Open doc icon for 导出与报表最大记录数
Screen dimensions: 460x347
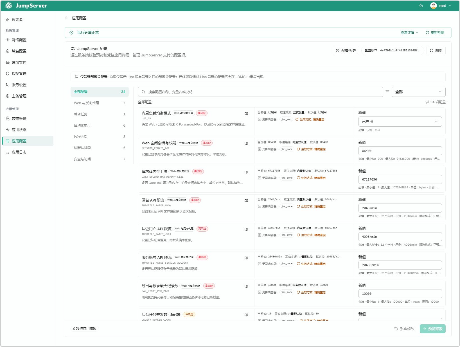coord(246,286)
